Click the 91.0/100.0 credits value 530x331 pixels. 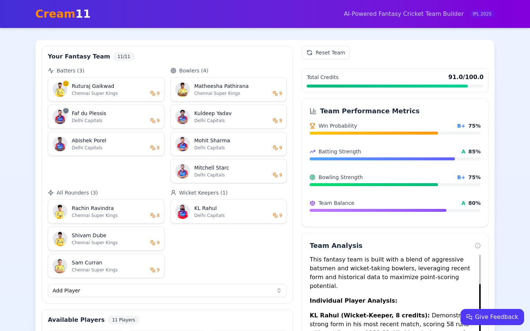(x=466, y=77)
